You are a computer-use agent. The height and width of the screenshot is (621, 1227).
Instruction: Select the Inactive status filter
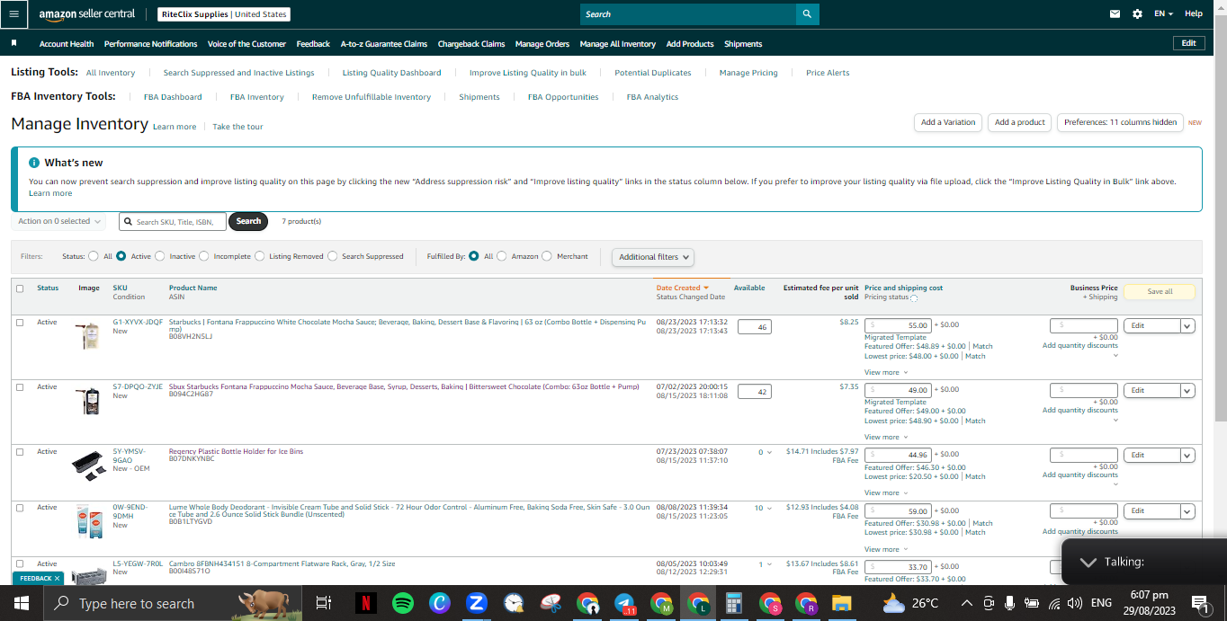(160, 256)
